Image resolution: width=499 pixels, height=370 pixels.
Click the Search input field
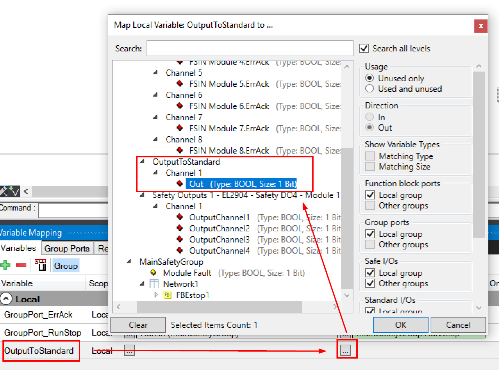tap(250, 48)
